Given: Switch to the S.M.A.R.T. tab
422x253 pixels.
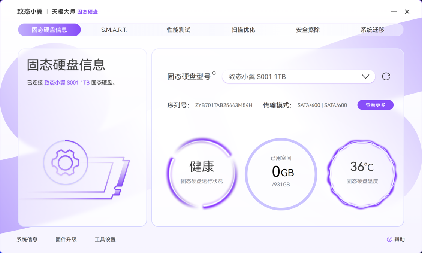Looking at the screenshot, I should [x=114, y=29].
